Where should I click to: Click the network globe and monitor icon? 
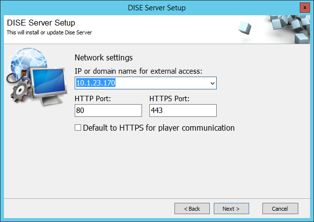pos(37,77)
